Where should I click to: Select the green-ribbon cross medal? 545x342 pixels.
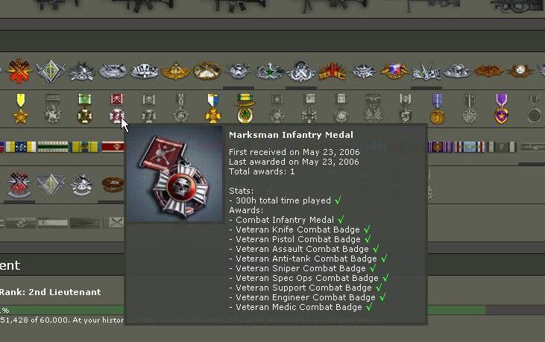click(x=84, y=108)
